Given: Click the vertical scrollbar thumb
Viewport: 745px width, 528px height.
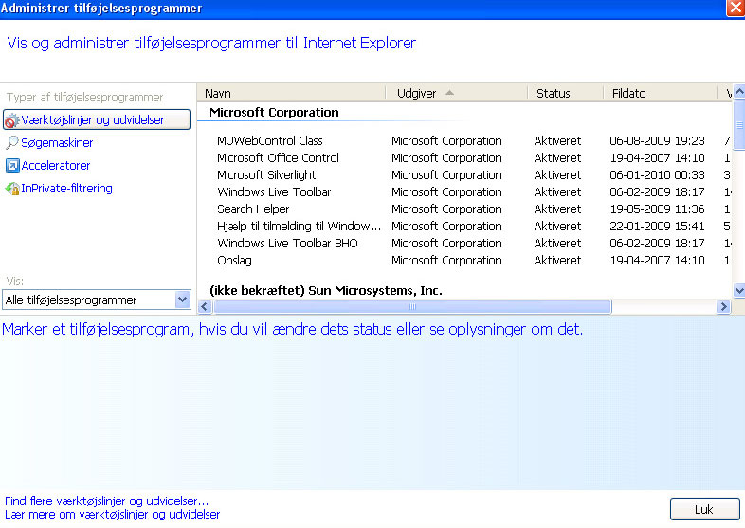Looking at the screenshot, I should tap(738, 124).
